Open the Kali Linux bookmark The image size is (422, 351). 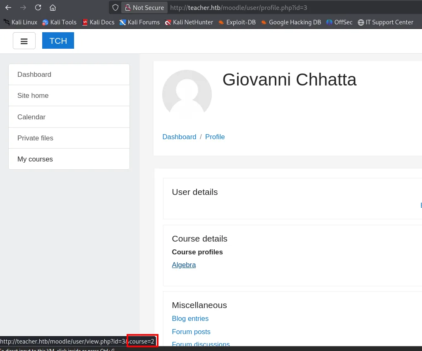[20, 22]
